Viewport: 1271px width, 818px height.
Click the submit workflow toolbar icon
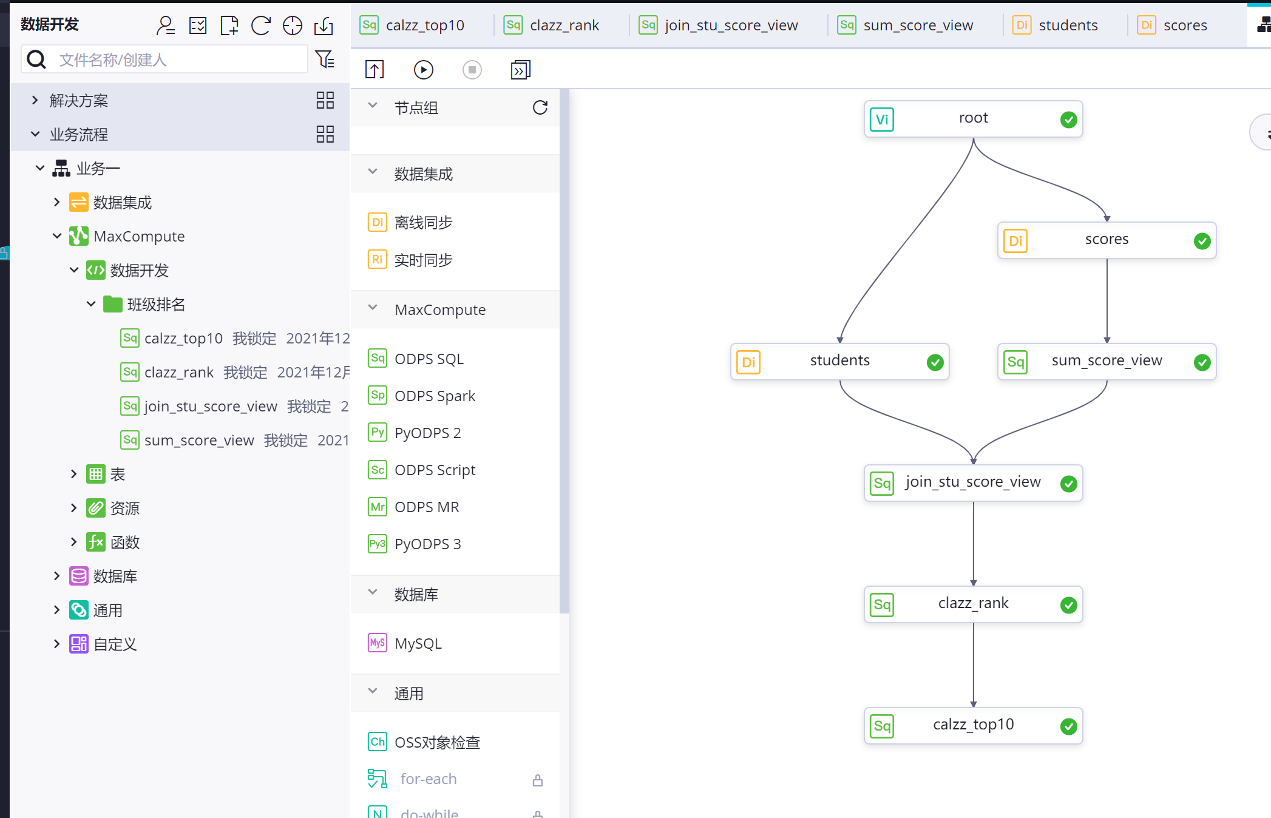pos(375,70)
